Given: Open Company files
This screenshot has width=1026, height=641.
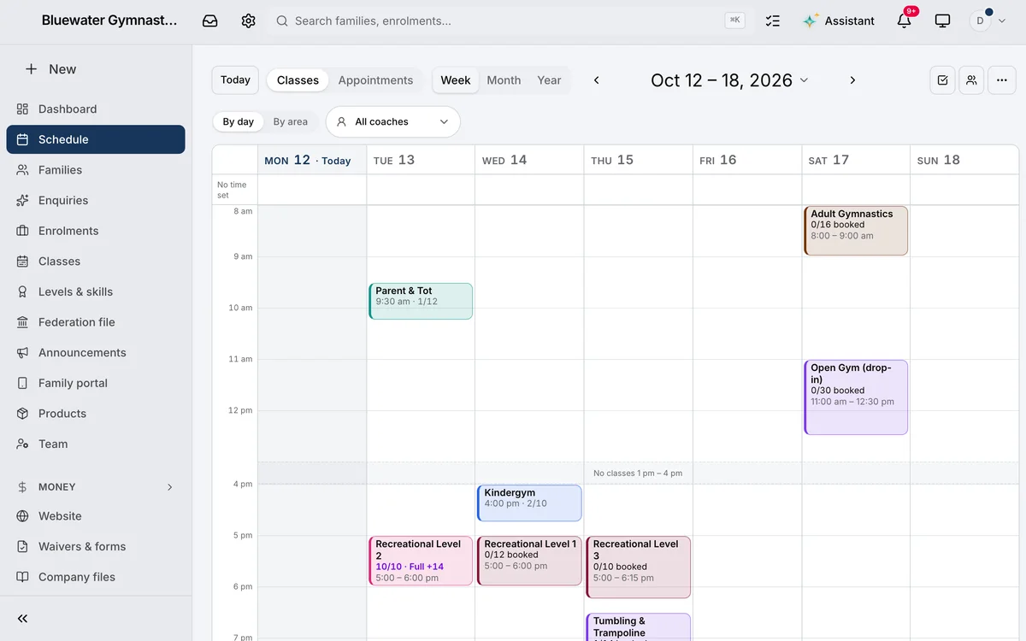Looking at the screenshot, I should point(96,577).
